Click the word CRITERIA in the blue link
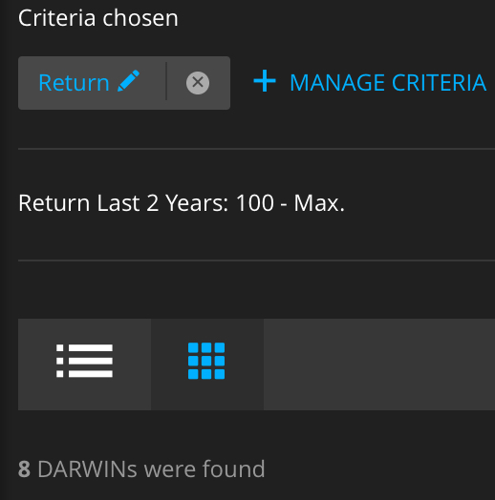This screenshot has width=495, height=500. (439, 83)
